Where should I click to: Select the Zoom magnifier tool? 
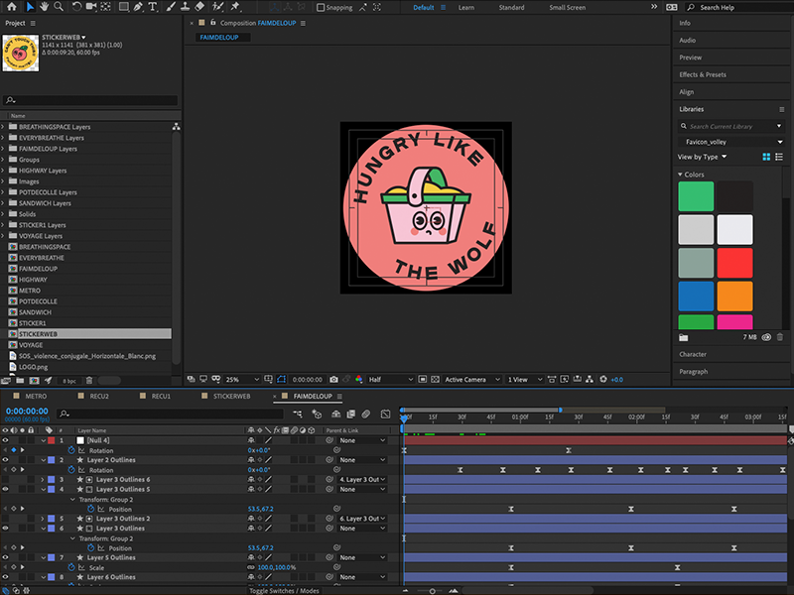pos(59,7)
